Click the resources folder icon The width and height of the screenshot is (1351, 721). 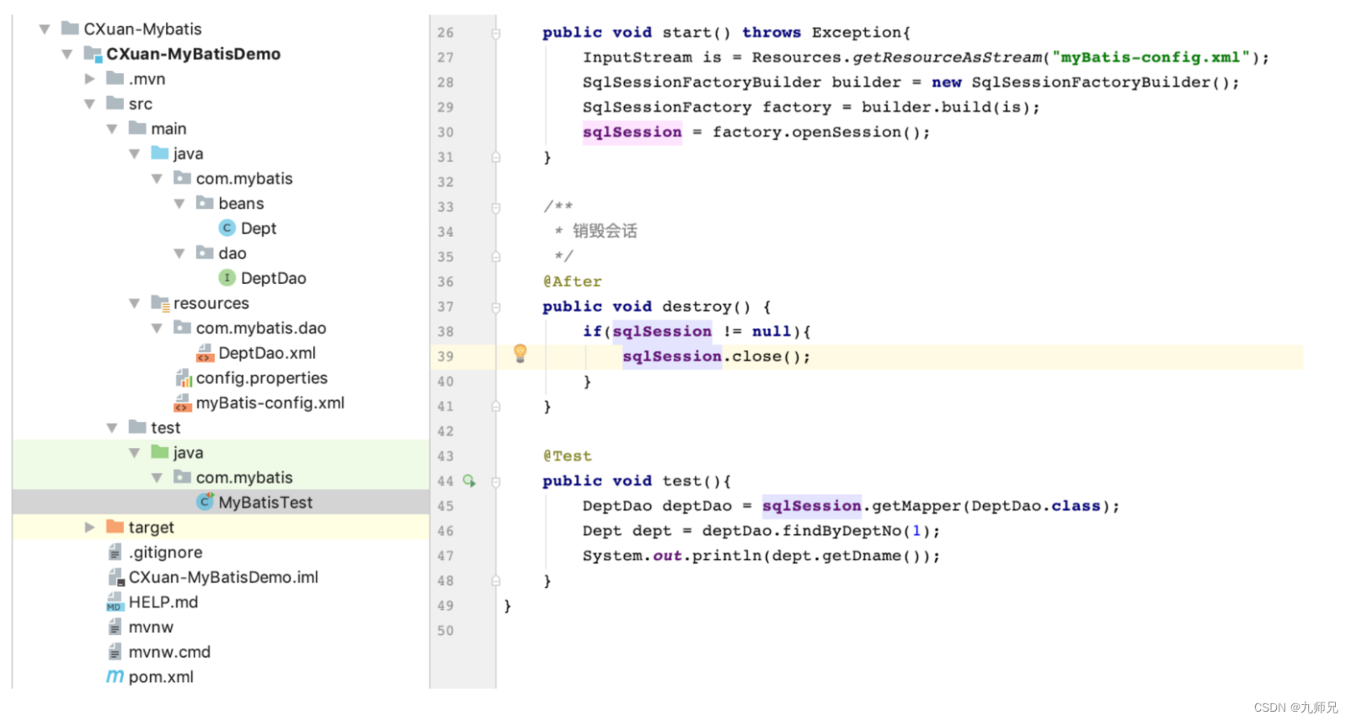pos(160,303)
